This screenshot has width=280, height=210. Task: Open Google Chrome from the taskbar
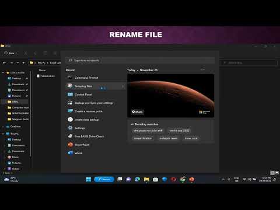(183, 179)
